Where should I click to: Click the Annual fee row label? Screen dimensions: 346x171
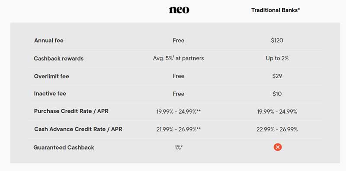pos(49,41)
